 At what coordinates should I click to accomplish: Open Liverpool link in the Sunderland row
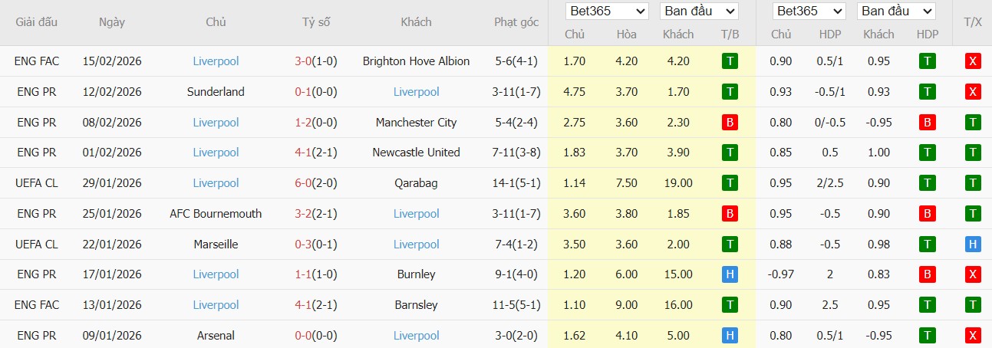[x=416, y=92]
